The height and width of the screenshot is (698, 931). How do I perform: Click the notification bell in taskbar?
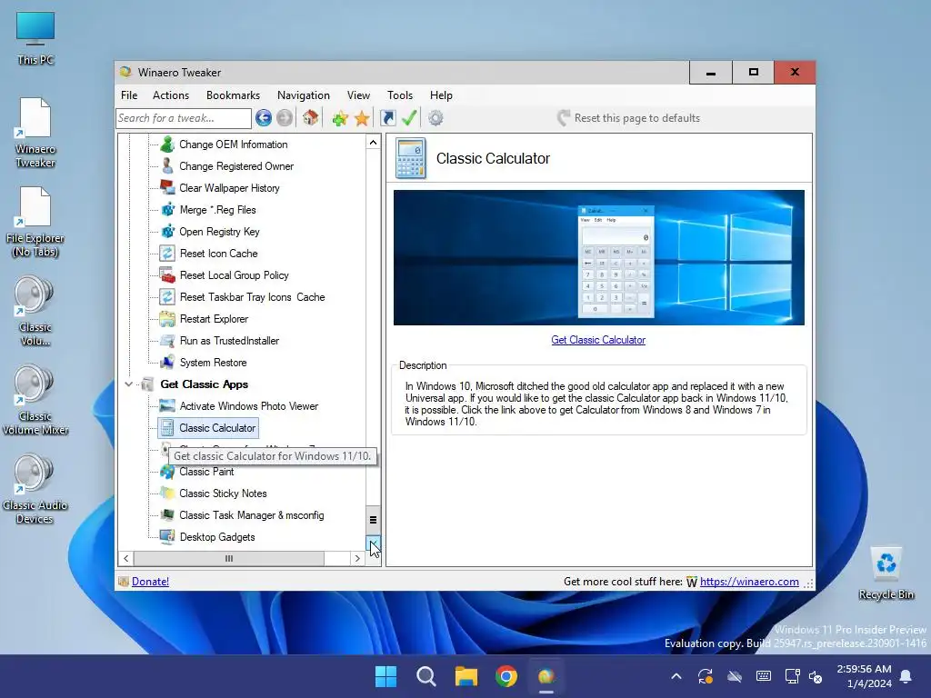click(x=906, y=676)
